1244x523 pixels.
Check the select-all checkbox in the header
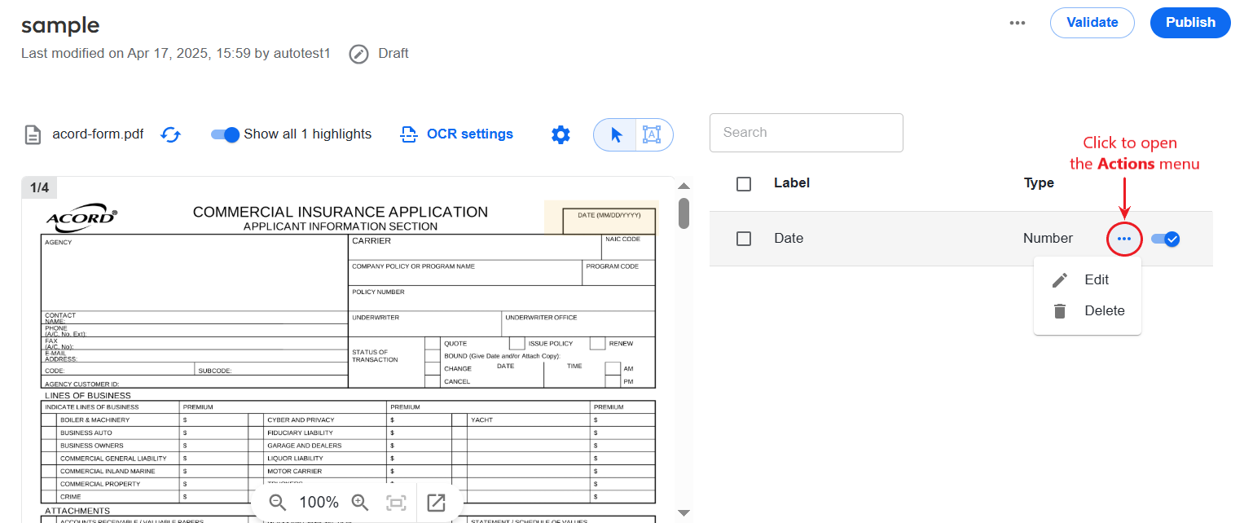pyautogui.click(x=744, y=184)
